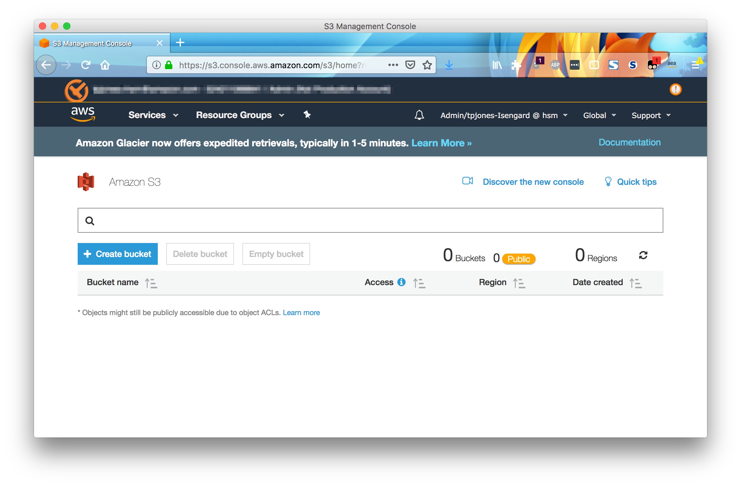Click the Discover console video camera icon

[468, 181]
